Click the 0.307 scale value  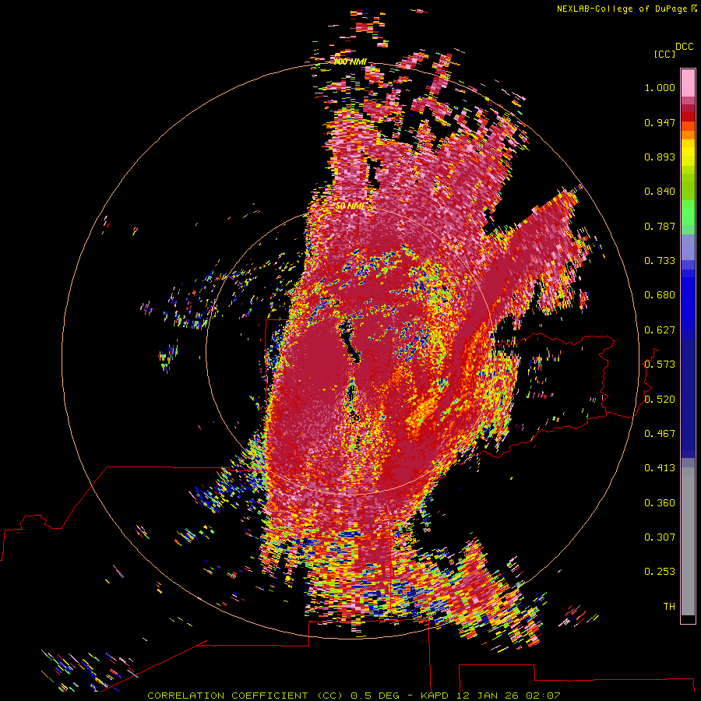660,537
